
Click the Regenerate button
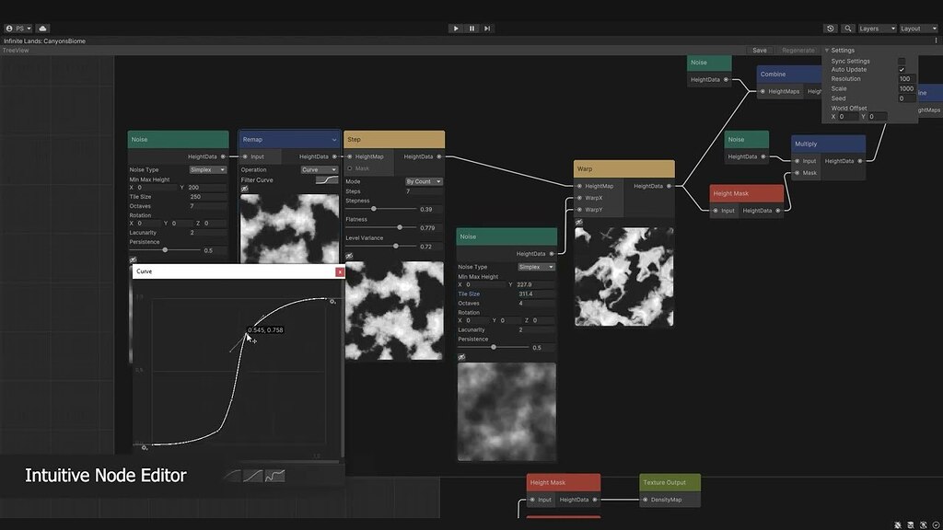pyautogui.click(x=798, y=50)
